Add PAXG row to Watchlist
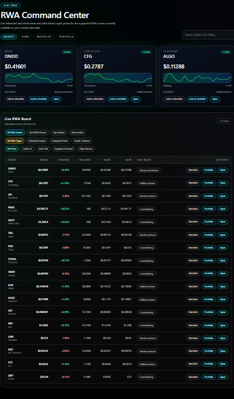 pyautogui.click(x=193, y=209)
